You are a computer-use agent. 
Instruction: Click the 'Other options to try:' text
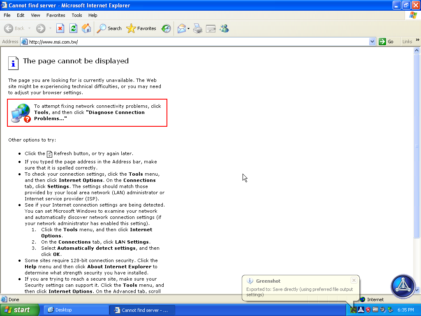pyautogui.click(x=32, y=140)
